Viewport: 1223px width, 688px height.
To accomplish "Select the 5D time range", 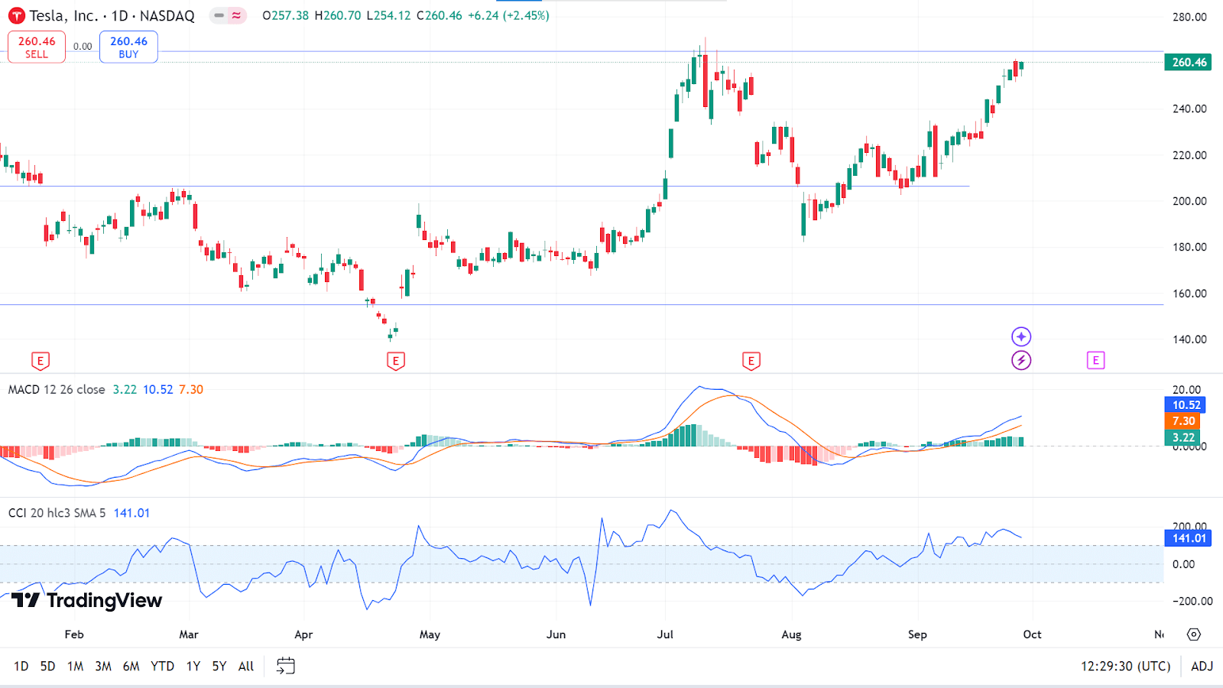I will coord(47,667).
